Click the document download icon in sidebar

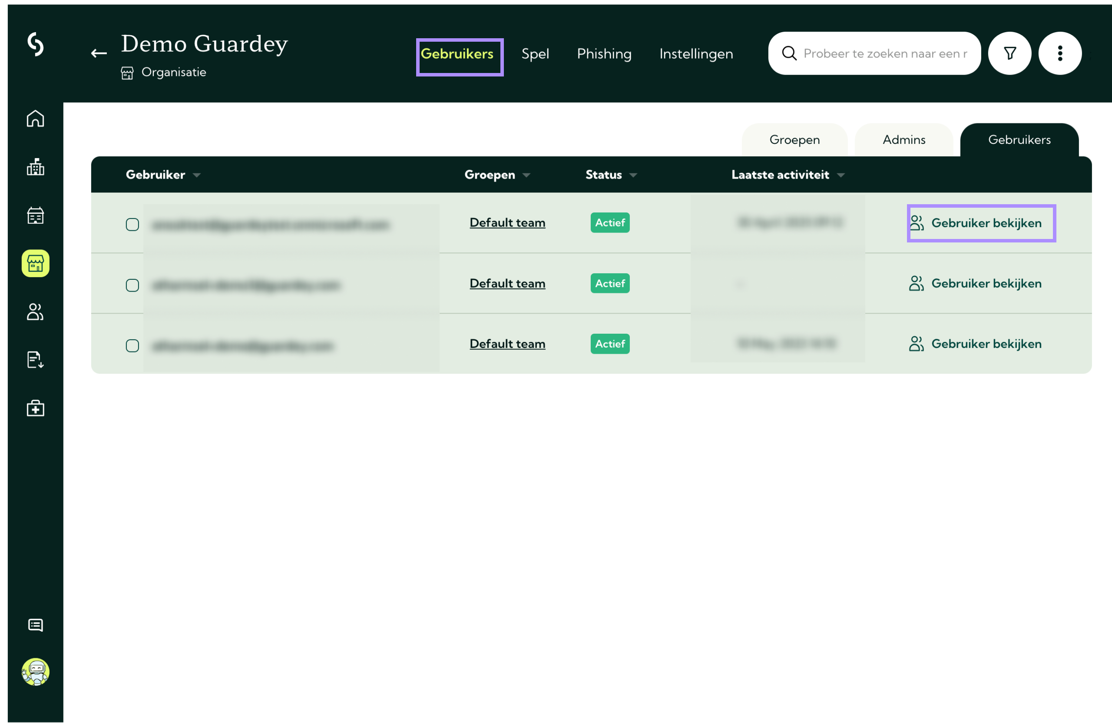(x=35, y=360)
